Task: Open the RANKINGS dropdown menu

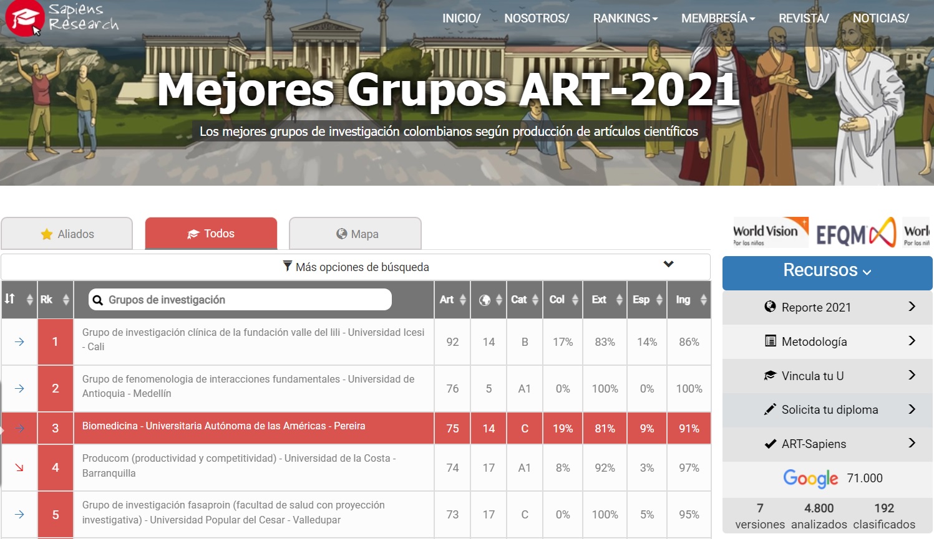Action: point(625,18)
